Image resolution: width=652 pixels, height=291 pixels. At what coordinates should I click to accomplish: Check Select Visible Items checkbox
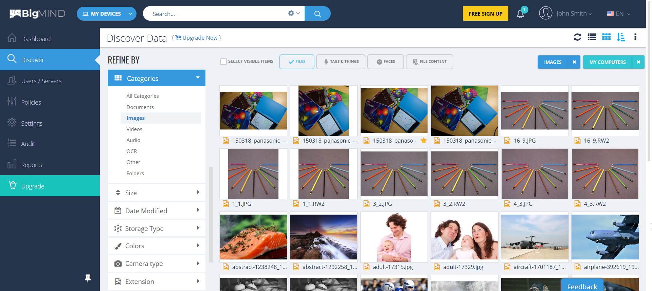coord(223,61)
